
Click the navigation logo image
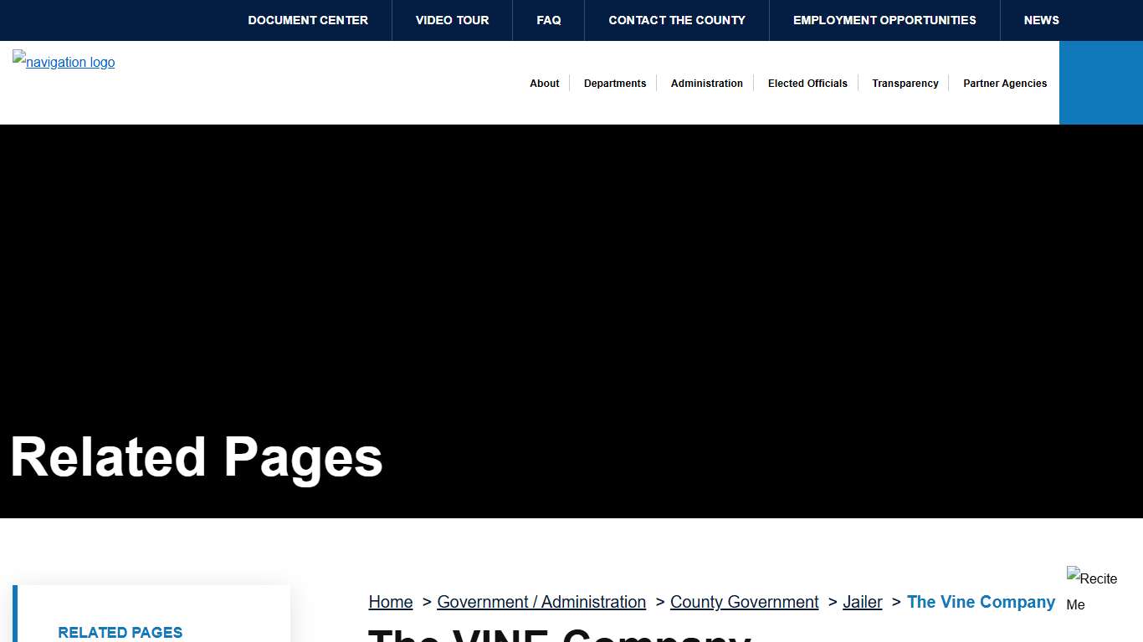point(64,62)
